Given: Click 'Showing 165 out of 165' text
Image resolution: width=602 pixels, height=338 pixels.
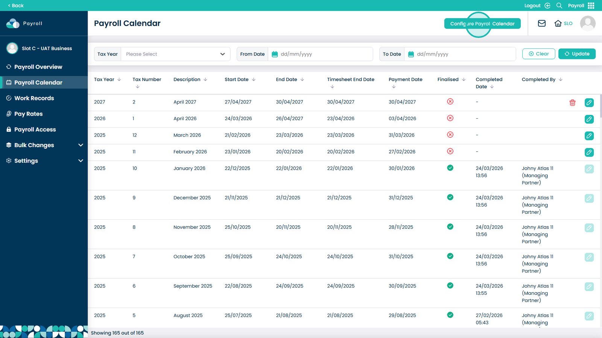Looking at the screenshot, I should 117,333.
